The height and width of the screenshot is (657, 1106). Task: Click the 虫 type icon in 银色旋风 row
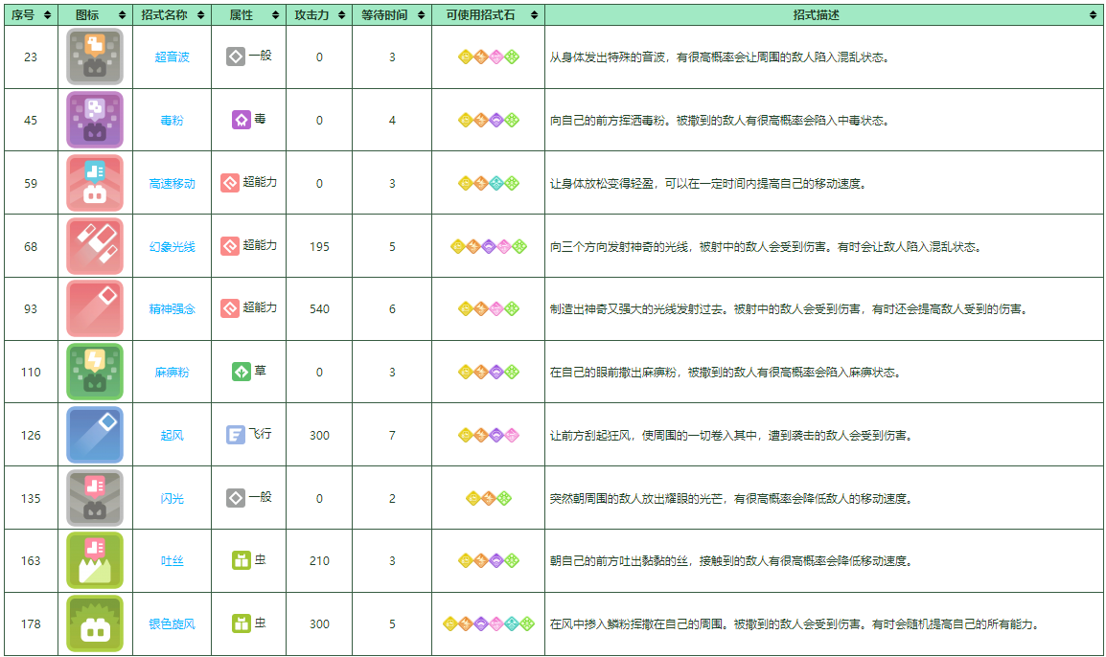point(242,623)
